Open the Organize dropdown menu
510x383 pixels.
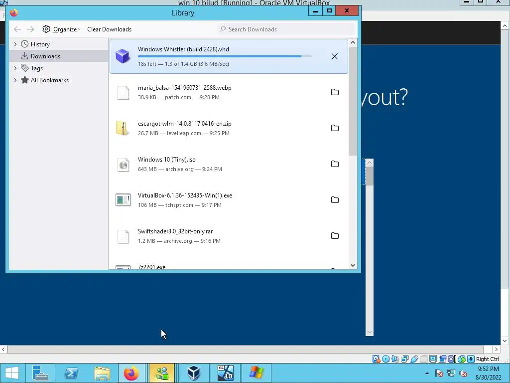(x=61, y=29)
